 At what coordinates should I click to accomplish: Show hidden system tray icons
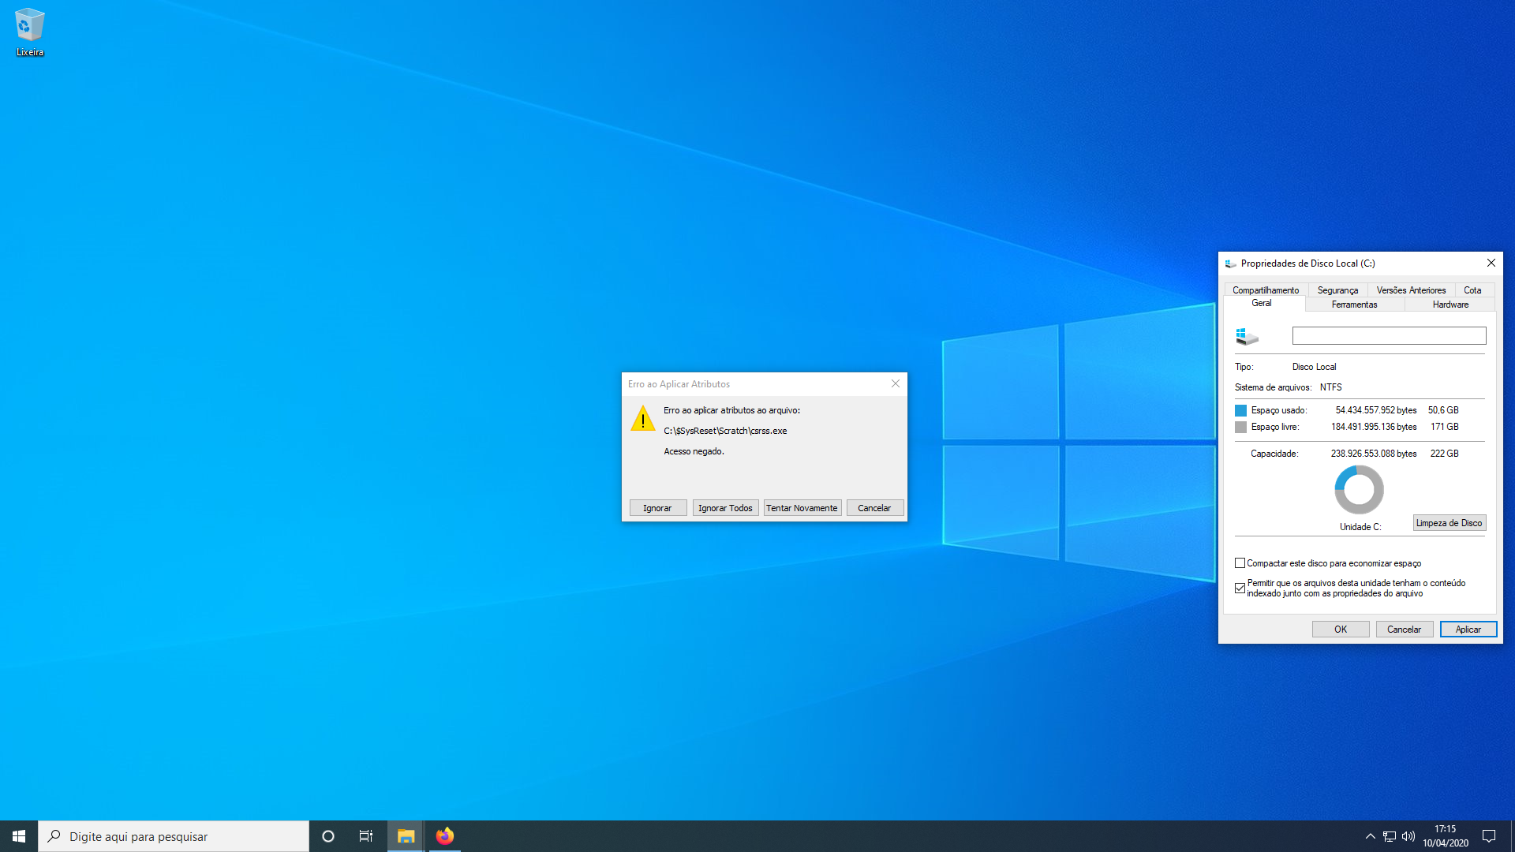(1371, 836)
